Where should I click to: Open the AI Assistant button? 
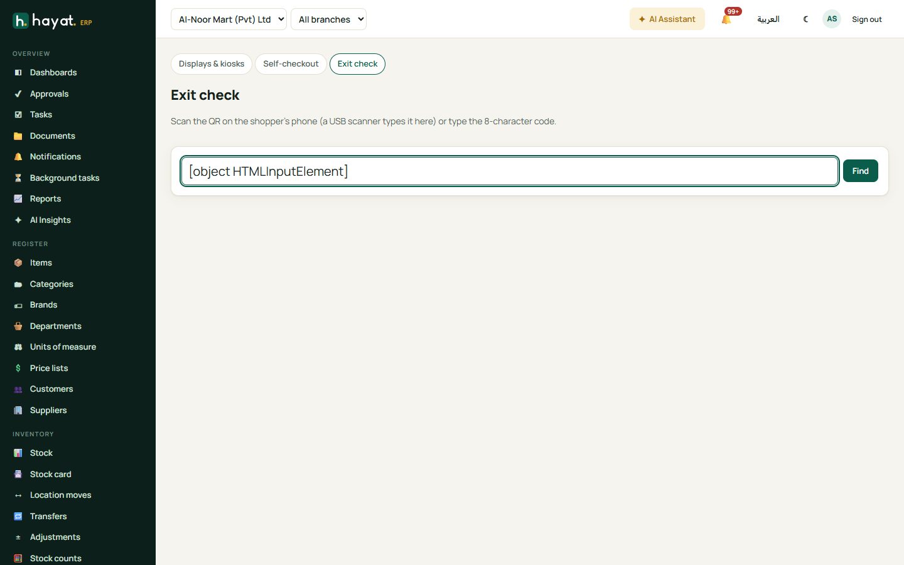[667, 19]
